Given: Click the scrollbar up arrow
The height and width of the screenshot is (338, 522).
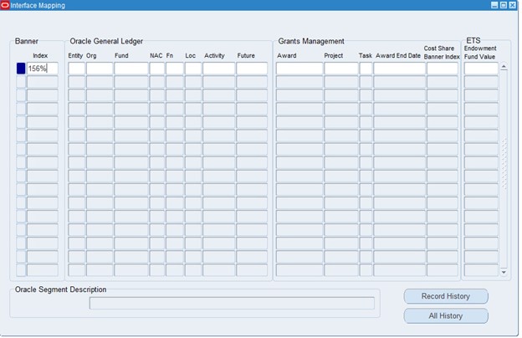Looking at the screenshot, I should (x=504, y=67).
